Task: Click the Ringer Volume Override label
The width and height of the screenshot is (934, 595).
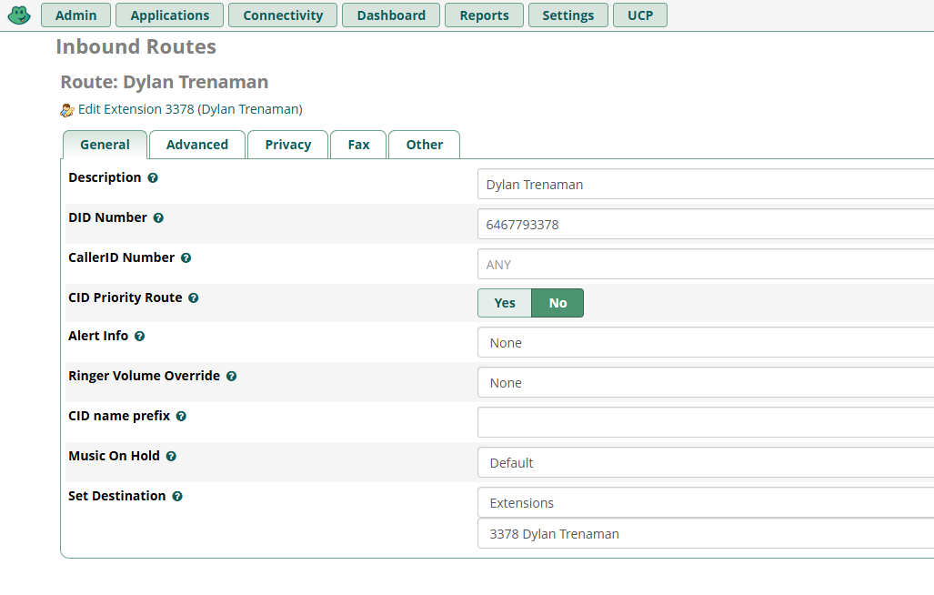Action: [x=145, y=376]
